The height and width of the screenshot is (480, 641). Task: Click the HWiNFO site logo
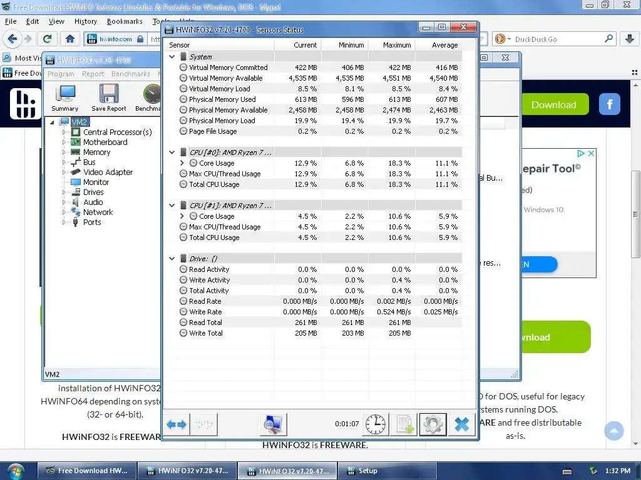25,104
